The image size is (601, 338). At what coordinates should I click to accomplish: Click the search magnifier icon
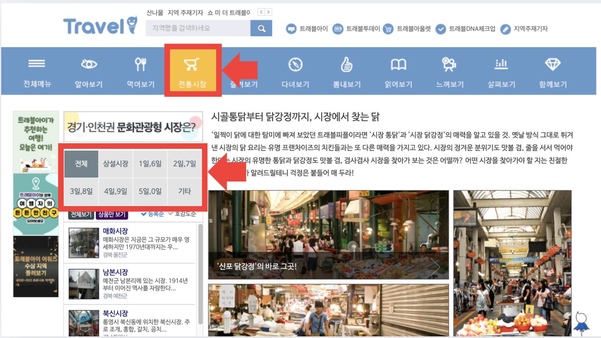click(x=261, y=28)
